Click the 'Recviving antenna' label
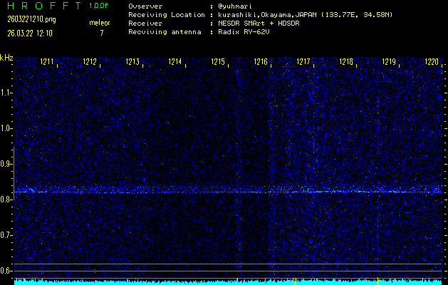This screenshot has width=448, height=285. click(165, 32)
